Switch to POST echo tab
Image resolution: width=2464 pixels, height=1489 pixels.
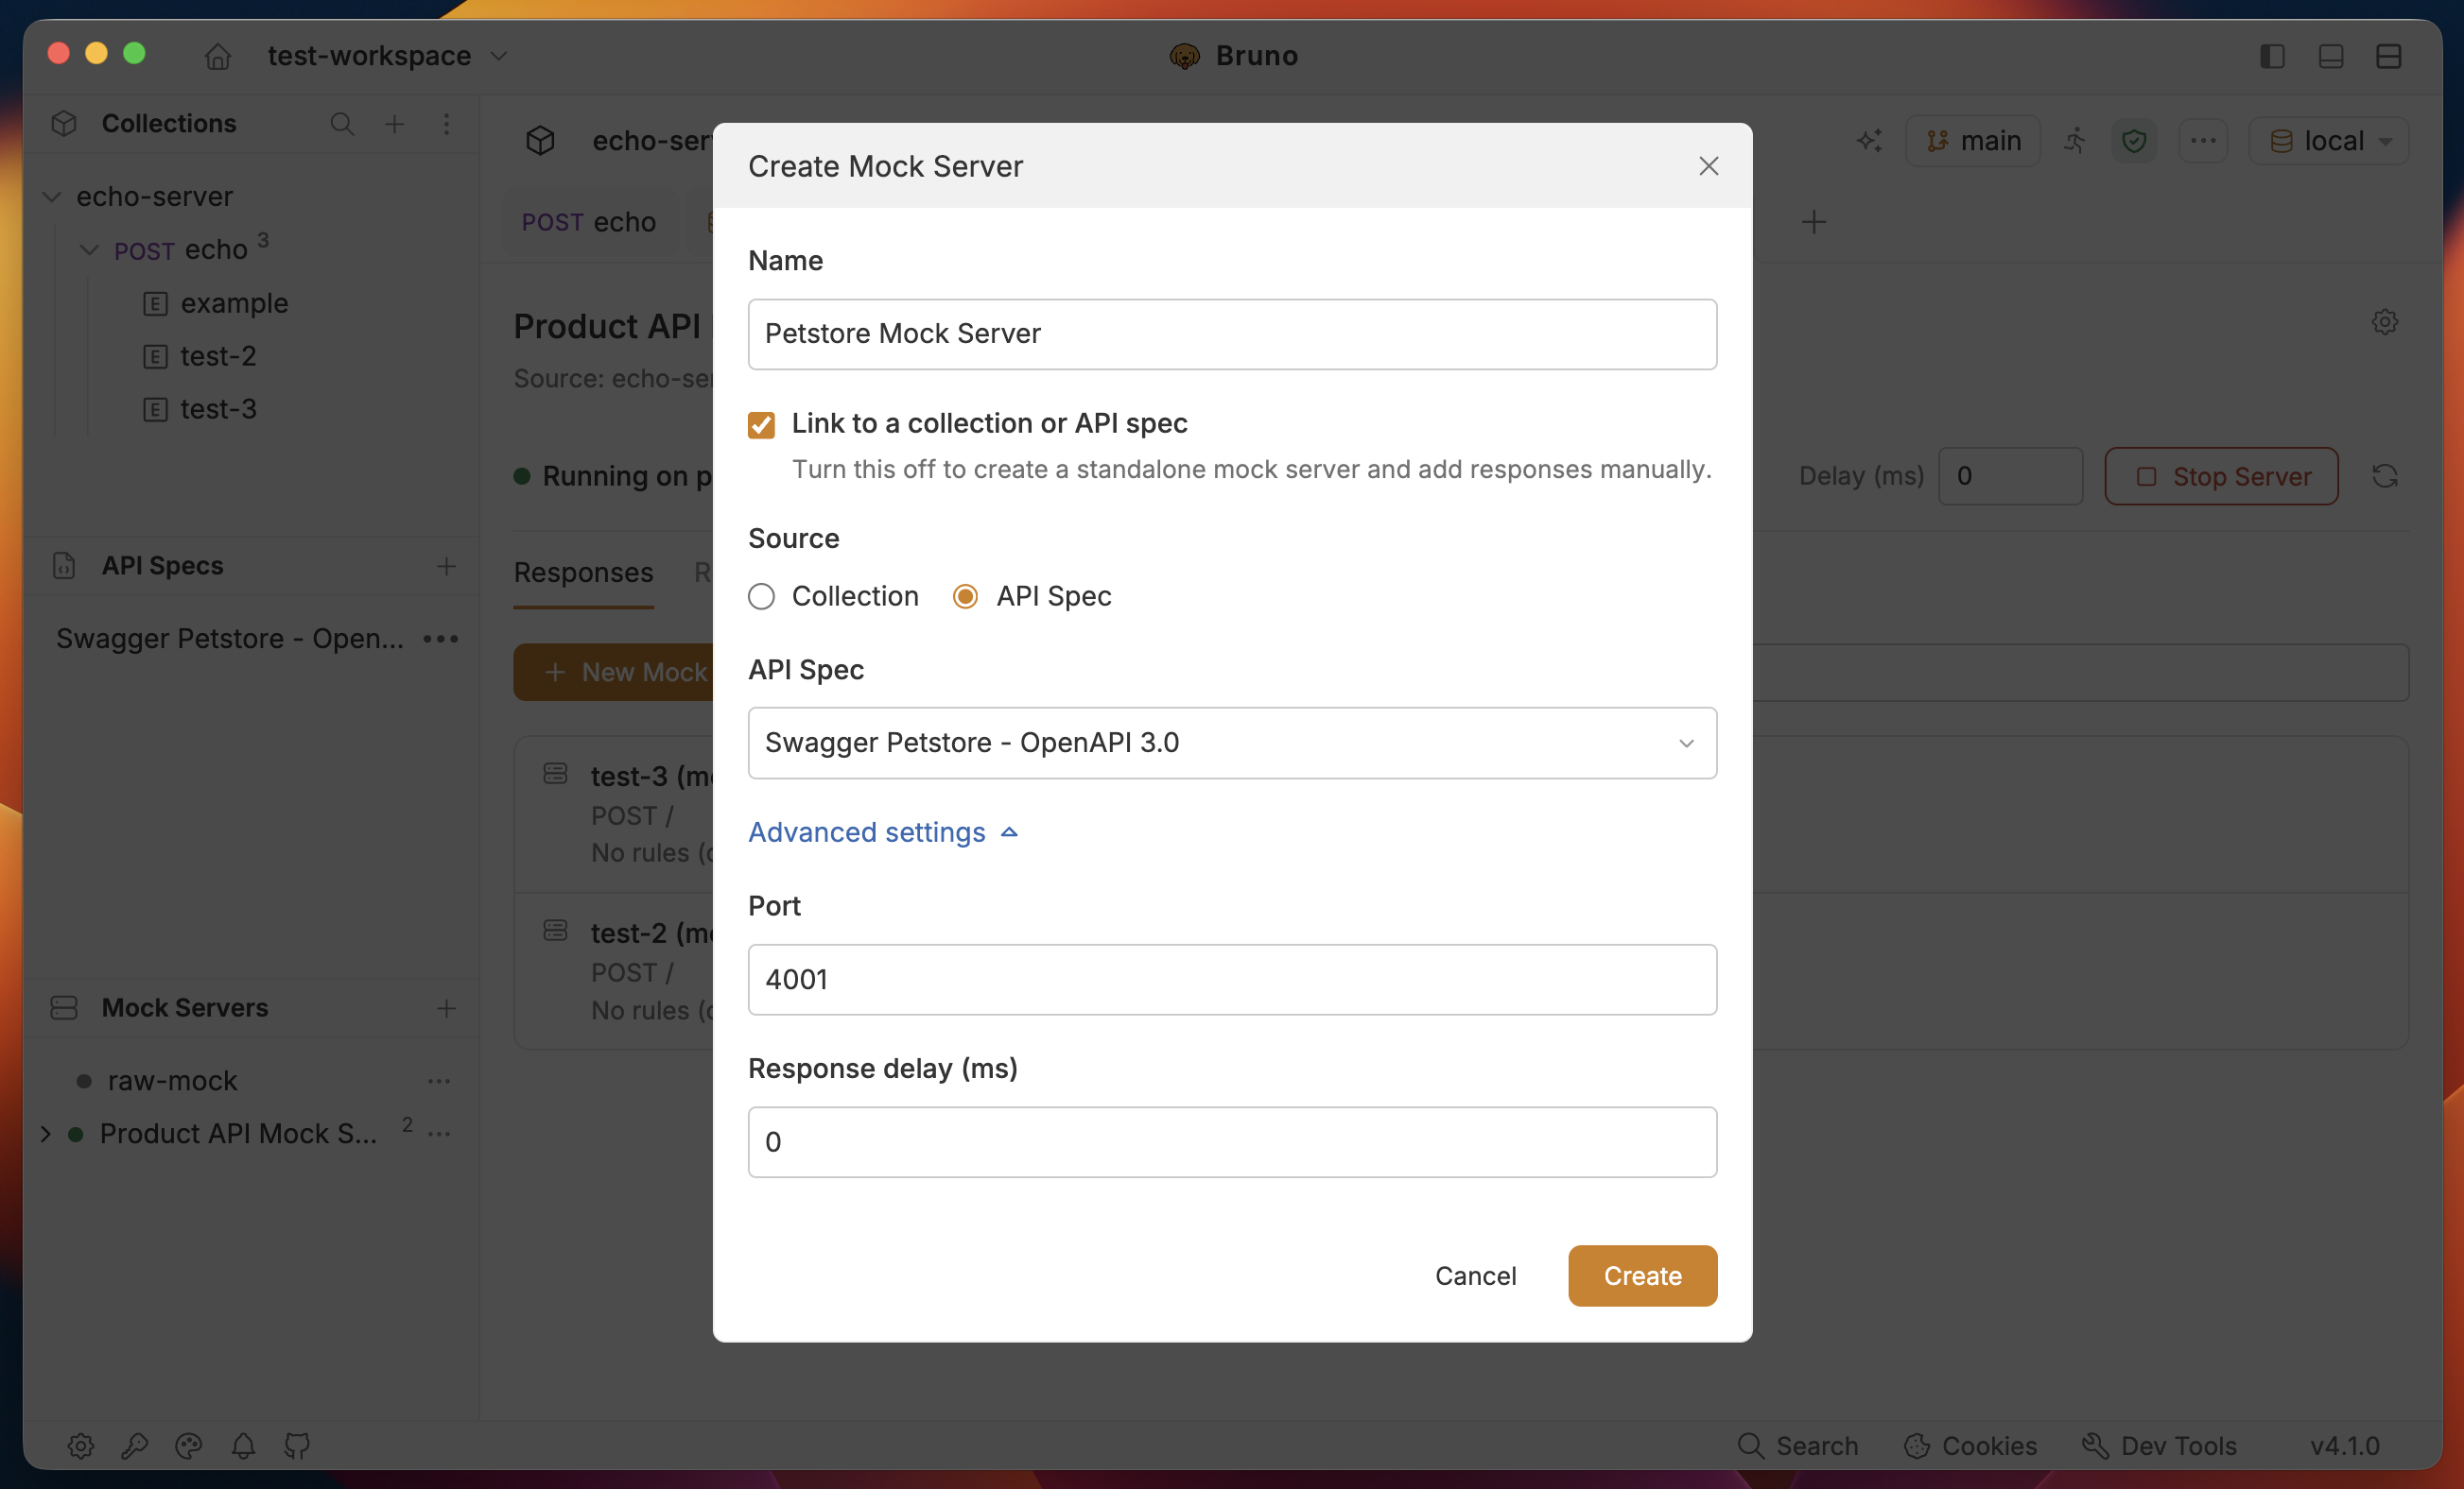pyautogui.click(x=589, y=222)
